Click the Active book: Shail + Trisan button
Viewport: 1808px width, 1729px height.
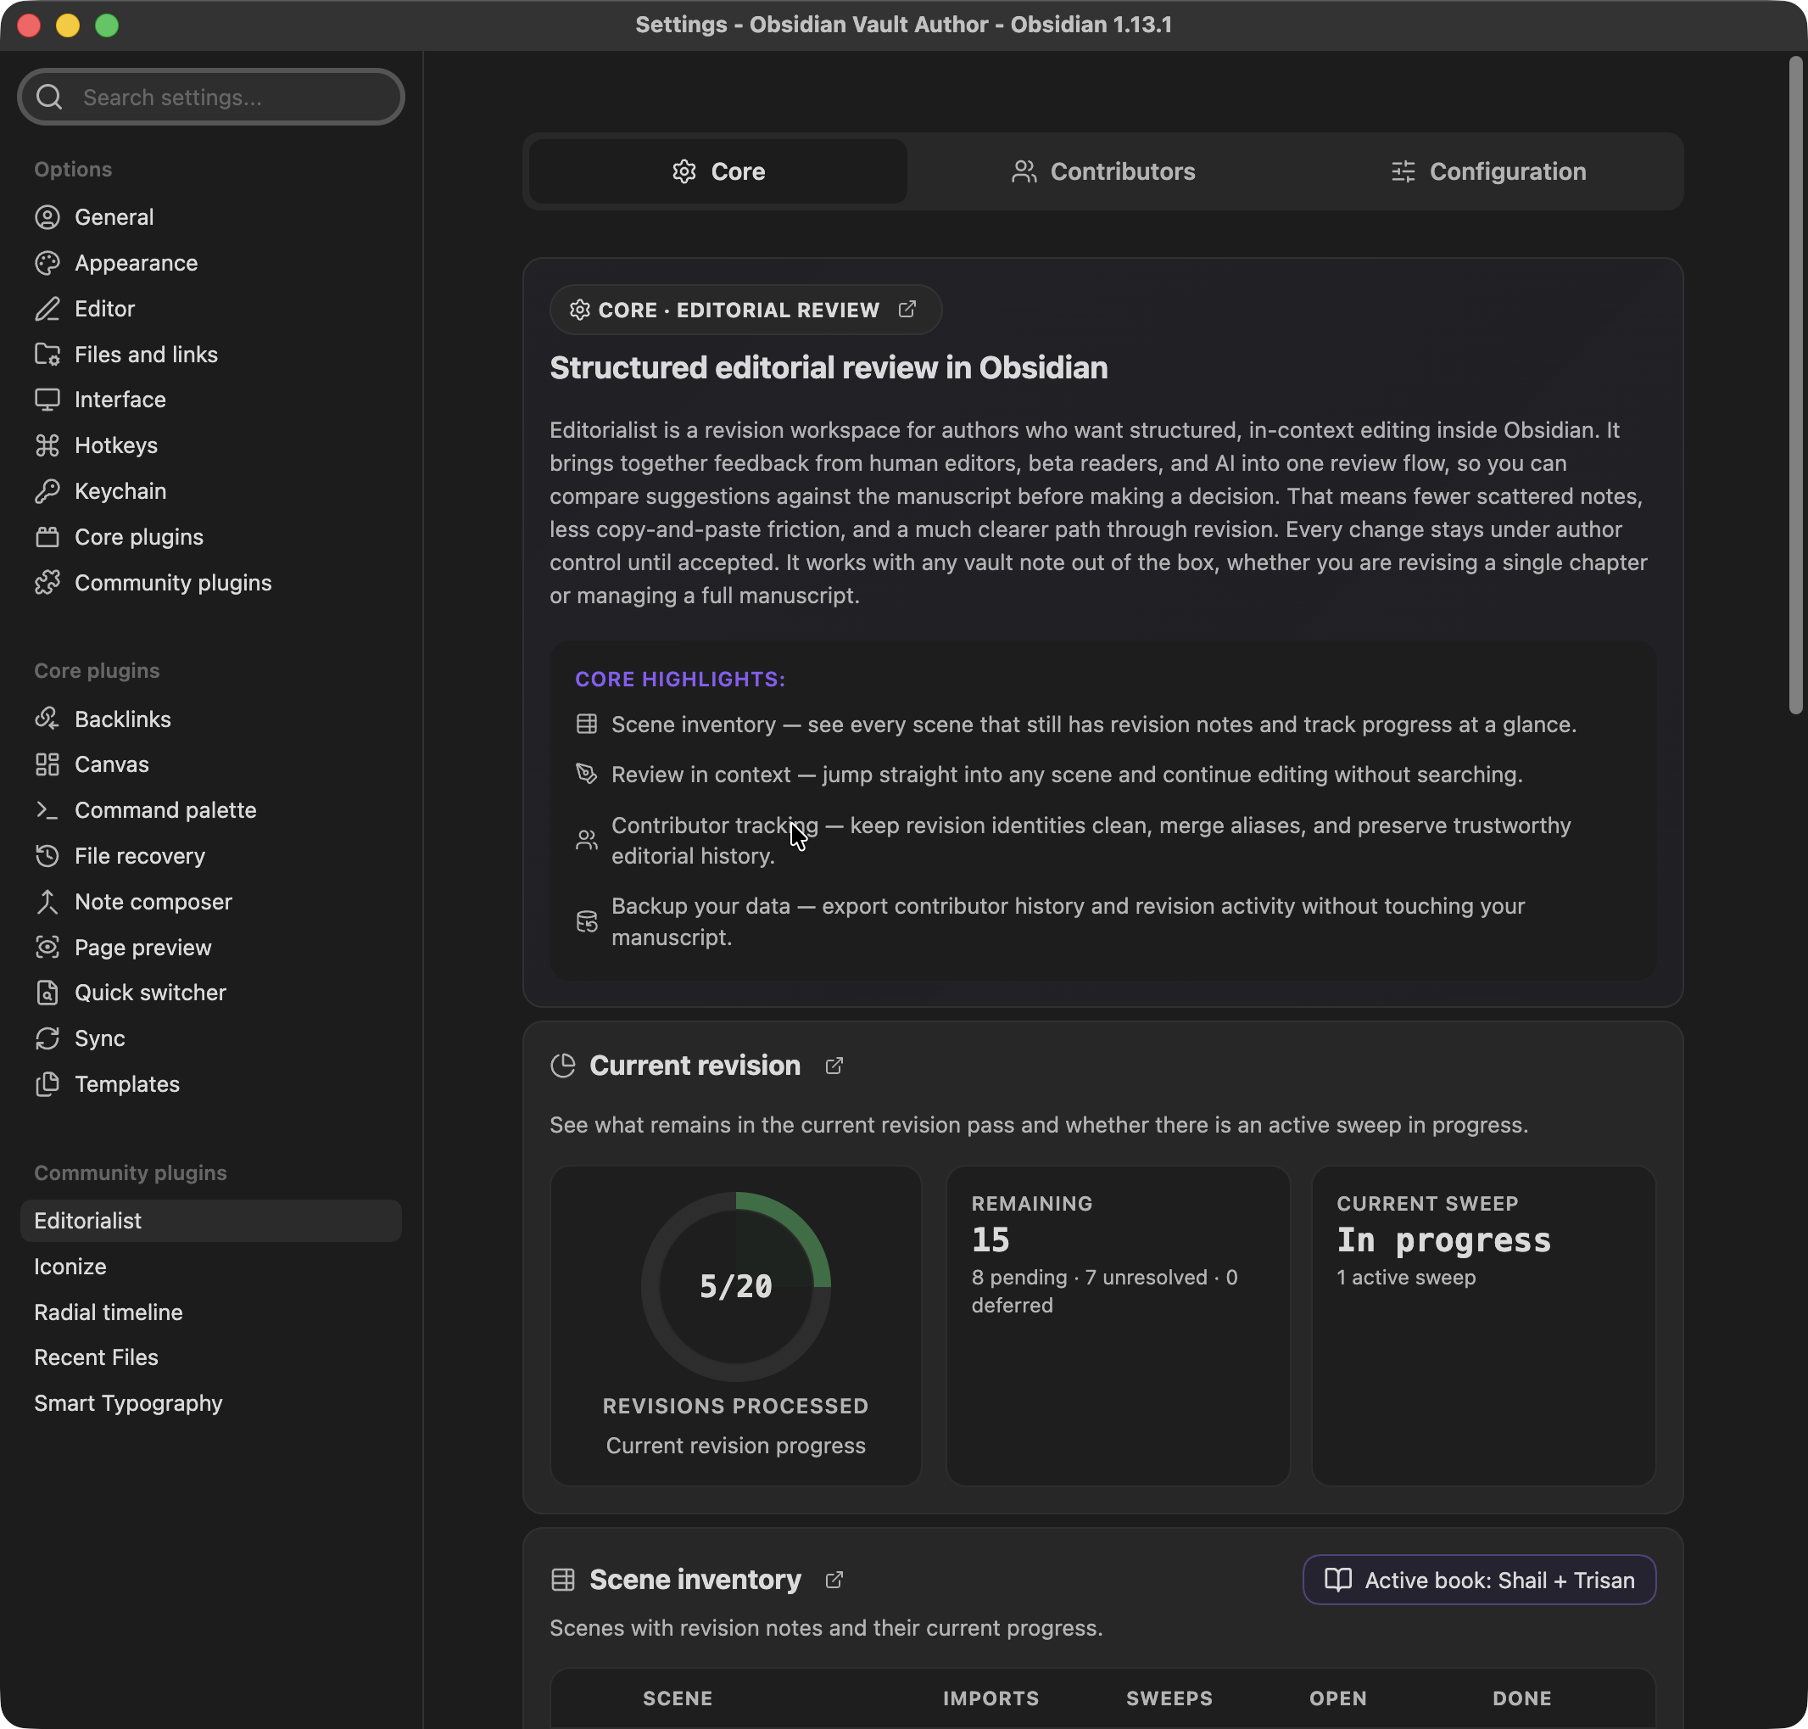click(1479, 1581)
